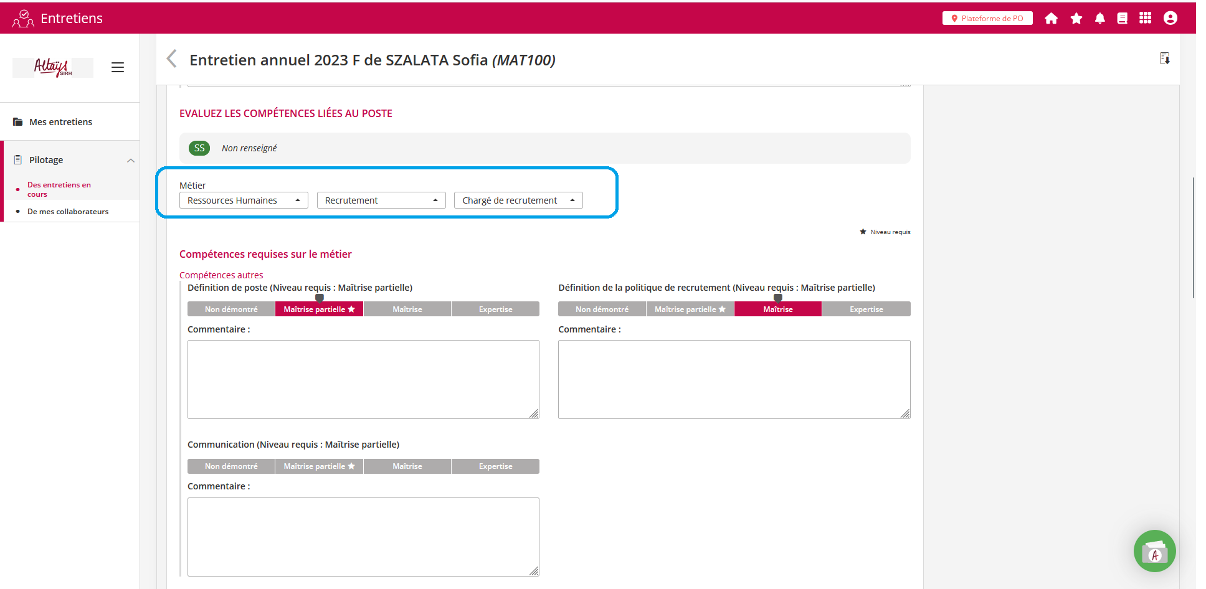Screen dimensions: 1206x589
Task: Open the Ressources Humaines dropdown
Action: [244, 200]
